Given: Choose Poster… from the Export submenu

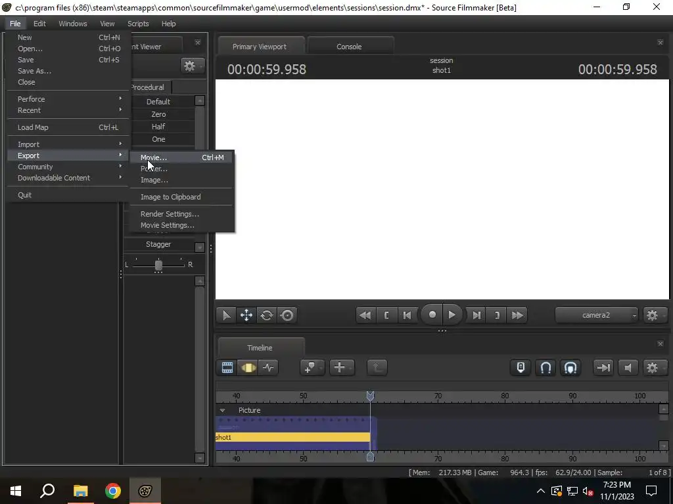Looking at the screenshot, I should 182,169.
